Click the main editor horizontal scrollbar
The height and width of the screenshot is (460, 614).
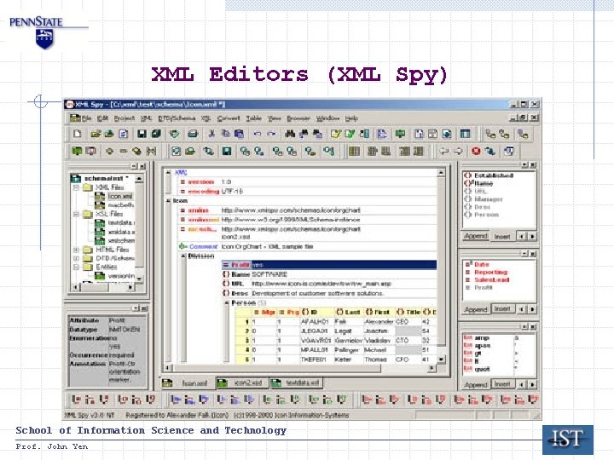[x=299, y=368]
